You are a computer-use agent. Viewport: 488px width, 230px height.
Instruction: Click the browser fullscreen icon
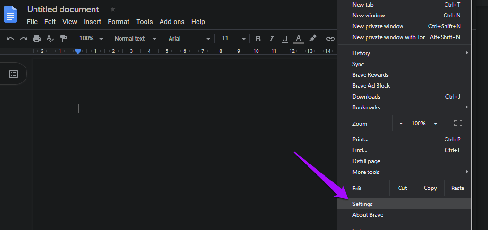click(x=458, y=123)
